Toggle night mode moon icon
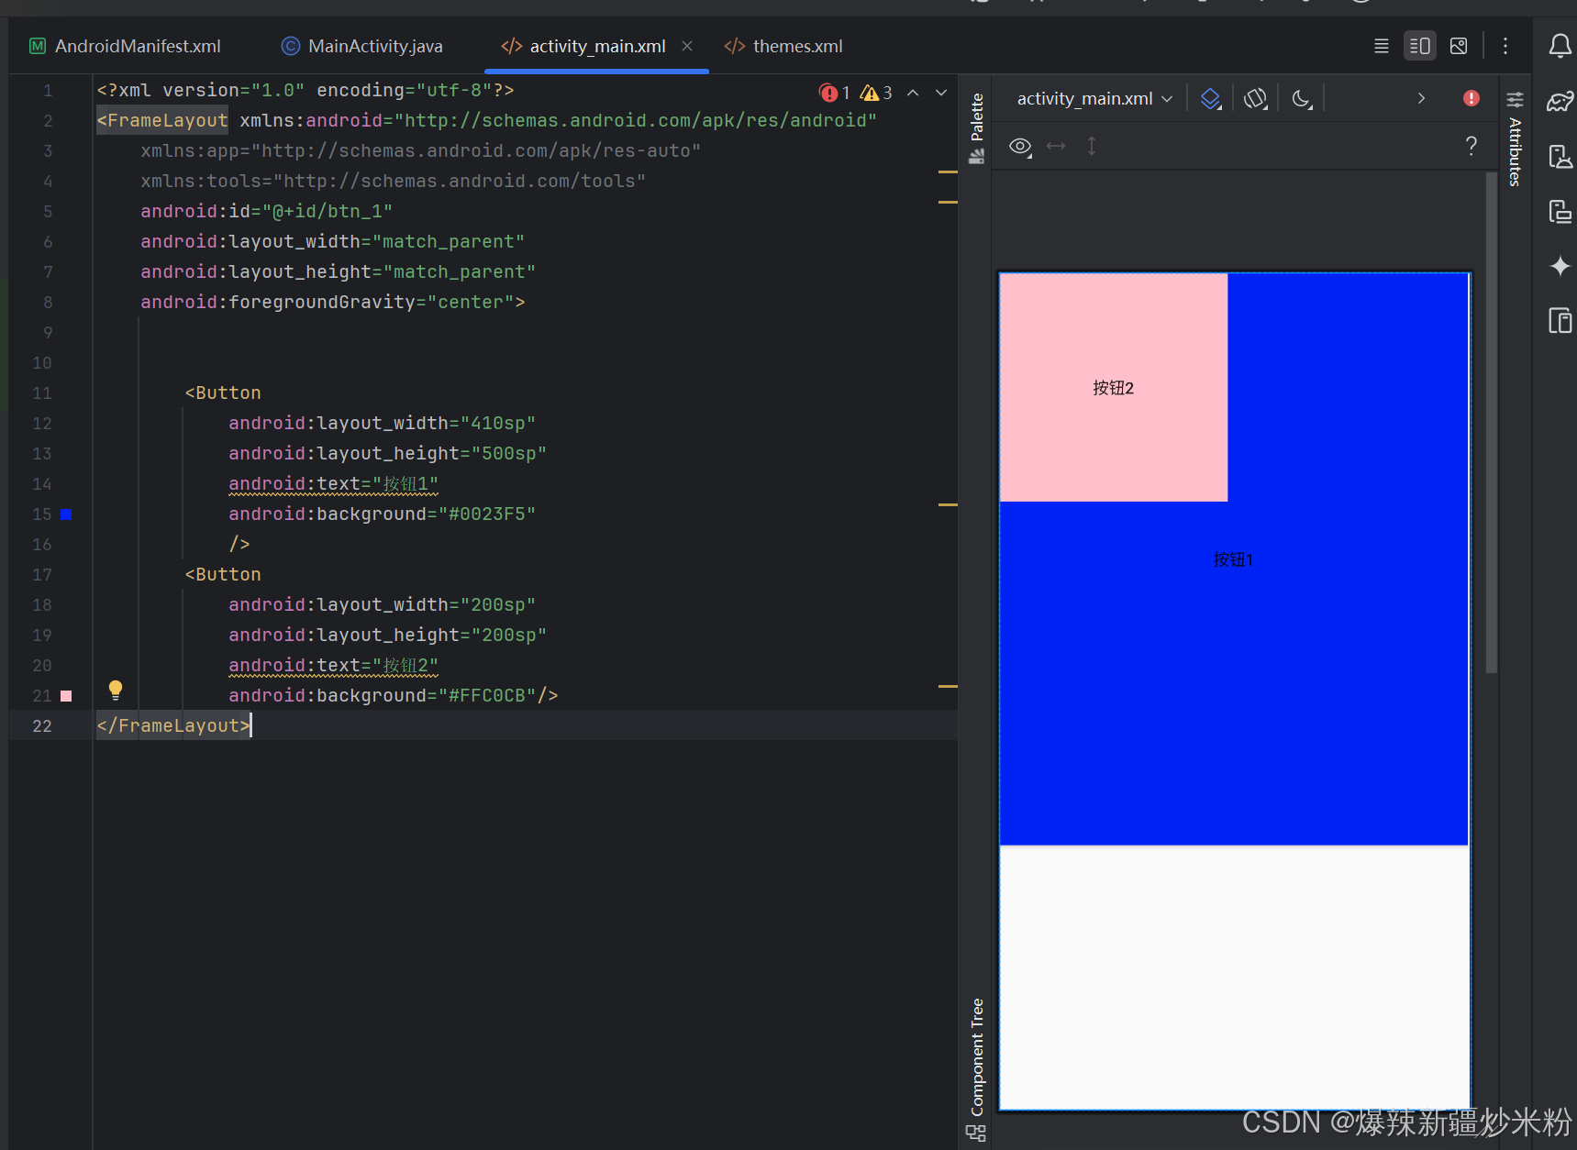 (x=1302, y=98)
